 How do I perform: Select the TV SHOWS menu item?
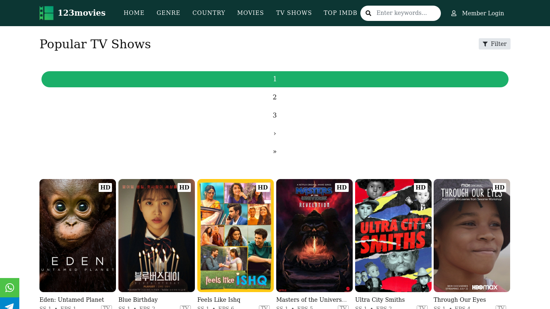(294, 13)
